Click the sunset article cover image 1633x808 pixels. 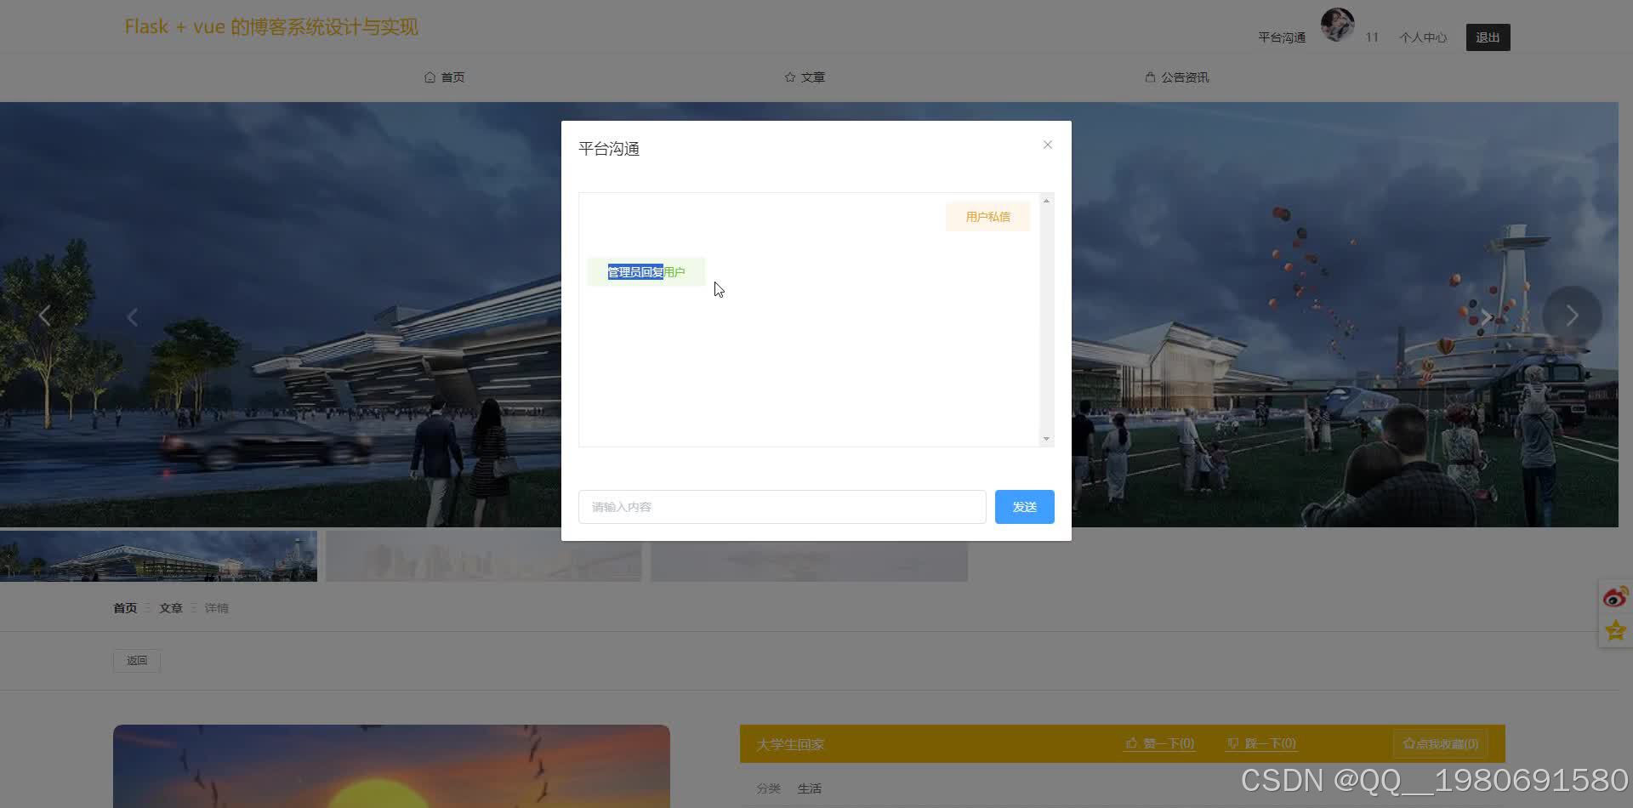pyautogui.click(x=391, y=766)
